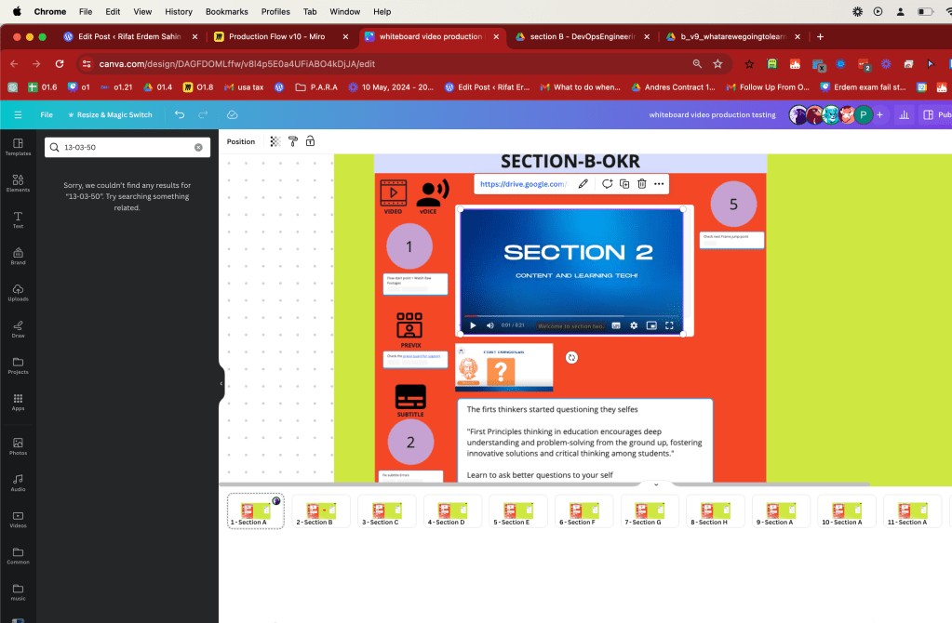
Task: Open the Bookmarks menu in menu bar
Action: coord(226,11)
